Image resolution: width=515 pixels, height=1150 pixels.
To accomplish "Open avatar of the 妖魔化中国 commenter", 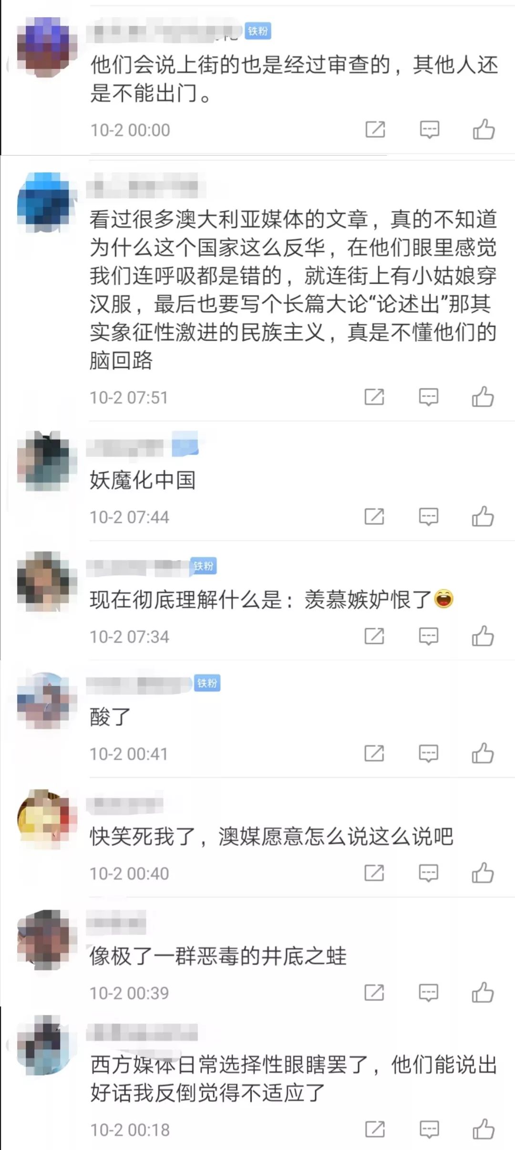I will pyautogui.click(x=47, y=461).
